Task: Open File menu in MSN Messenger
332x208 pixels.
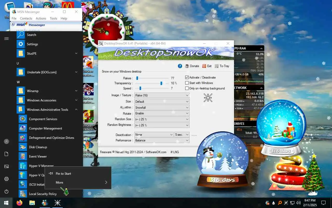Action: pos(14,18)
